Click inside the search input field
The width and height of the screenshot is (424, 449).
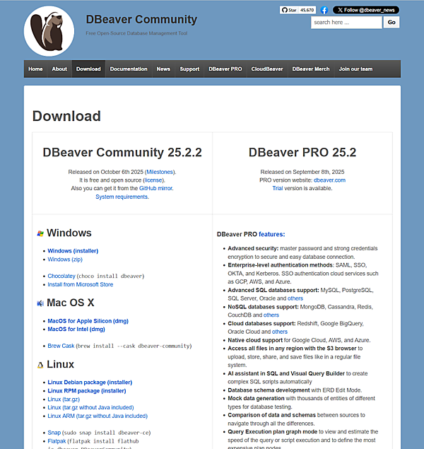[346, 23]
